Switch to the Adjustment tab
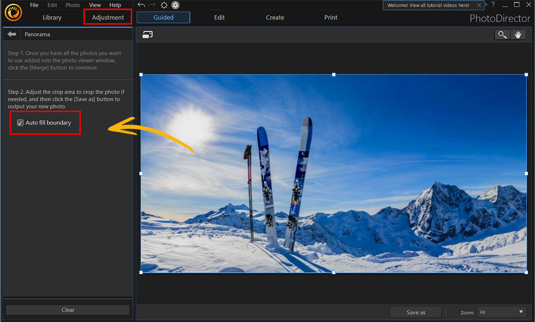Image resolution: width=535 pixels, height=322 pixels. (108, 17)
